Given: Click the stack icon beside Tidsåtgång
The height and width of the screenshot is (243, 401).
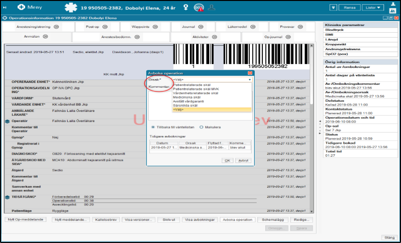Looking at the screenshot, I should [x=7, y=197].
